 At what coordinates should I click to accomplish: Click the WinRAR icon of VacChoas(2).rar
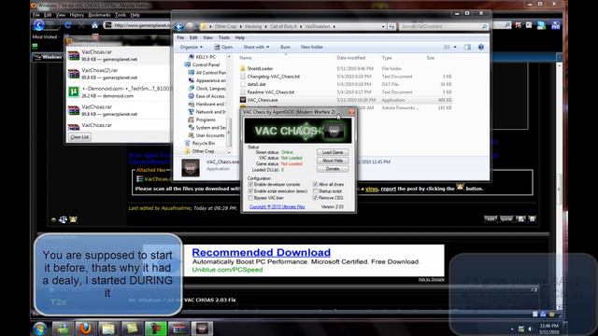click(x=74, y=74)
